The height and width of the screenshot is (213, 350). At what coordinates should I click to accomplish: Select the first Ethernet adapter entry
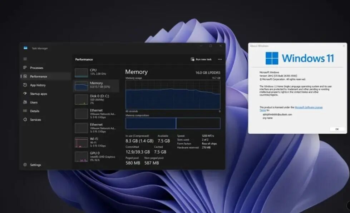click(x=96, y=114)
